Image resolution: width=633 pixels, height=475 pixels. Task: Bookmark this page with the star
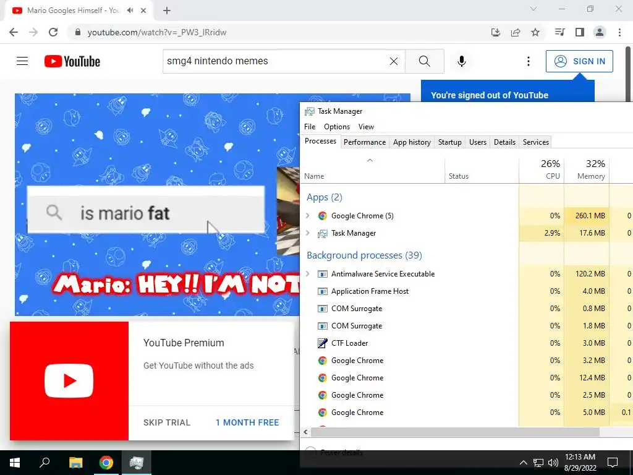point(535,32)
